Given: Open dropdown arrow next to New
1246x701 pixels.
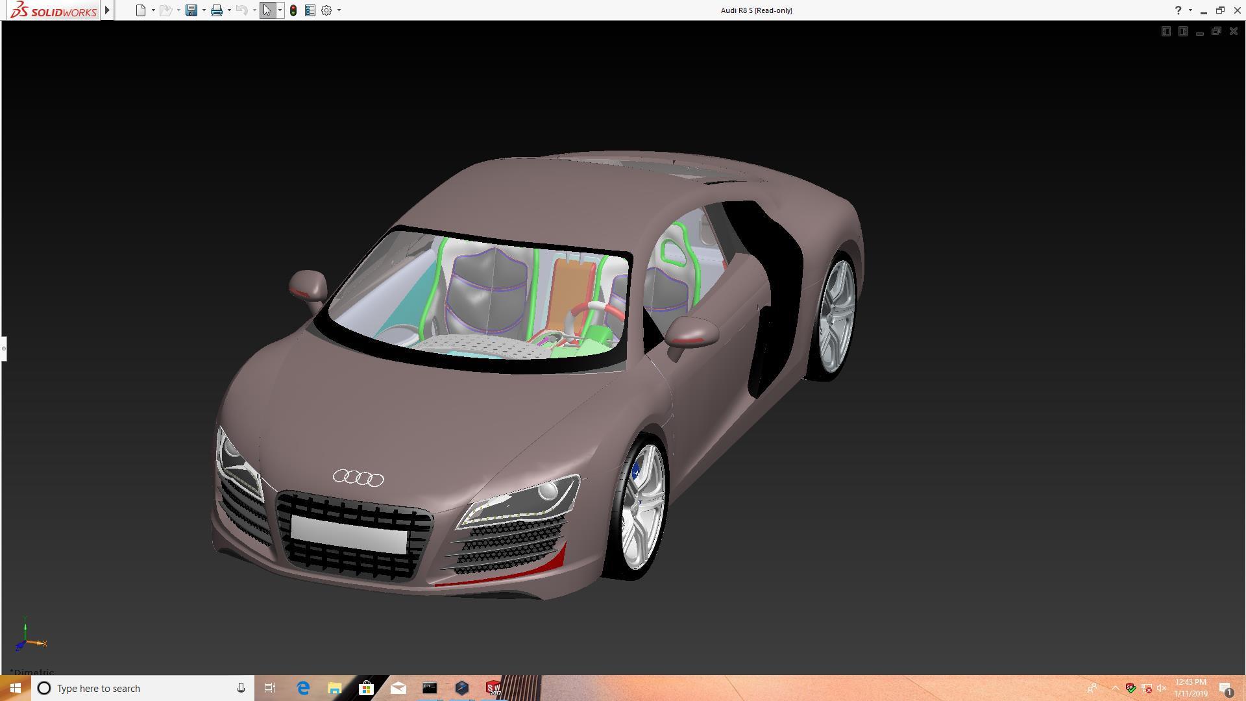Looking at the screenshot, I should 153,10.
